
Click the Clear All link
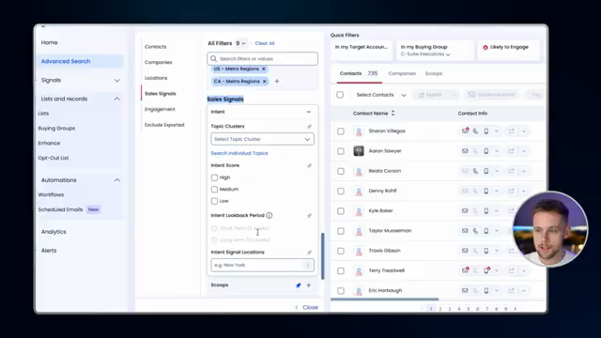(x=265, y=43)
